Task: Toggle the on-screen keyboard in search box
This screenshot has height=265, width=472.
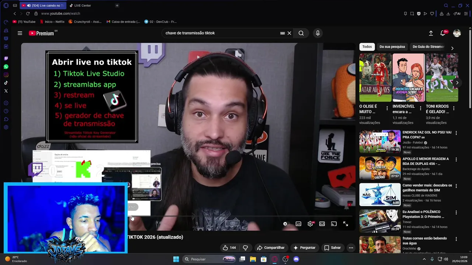Action: coord(282,33)
